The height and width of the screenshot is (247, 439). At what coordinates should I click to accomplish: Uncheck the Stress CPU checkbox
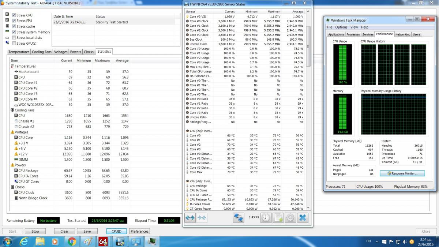point(14,15)
